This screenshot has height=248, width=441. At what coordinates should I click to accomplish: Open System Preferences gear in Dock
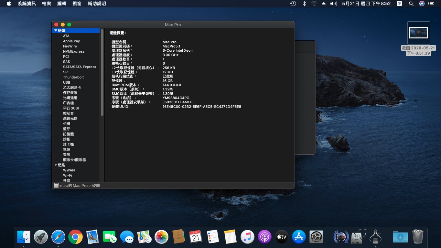pyautogui.click(x=316, y=237)
